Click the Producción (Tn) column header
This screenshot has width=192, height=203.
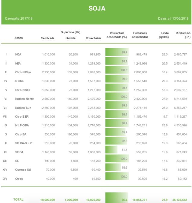(183, 35)
